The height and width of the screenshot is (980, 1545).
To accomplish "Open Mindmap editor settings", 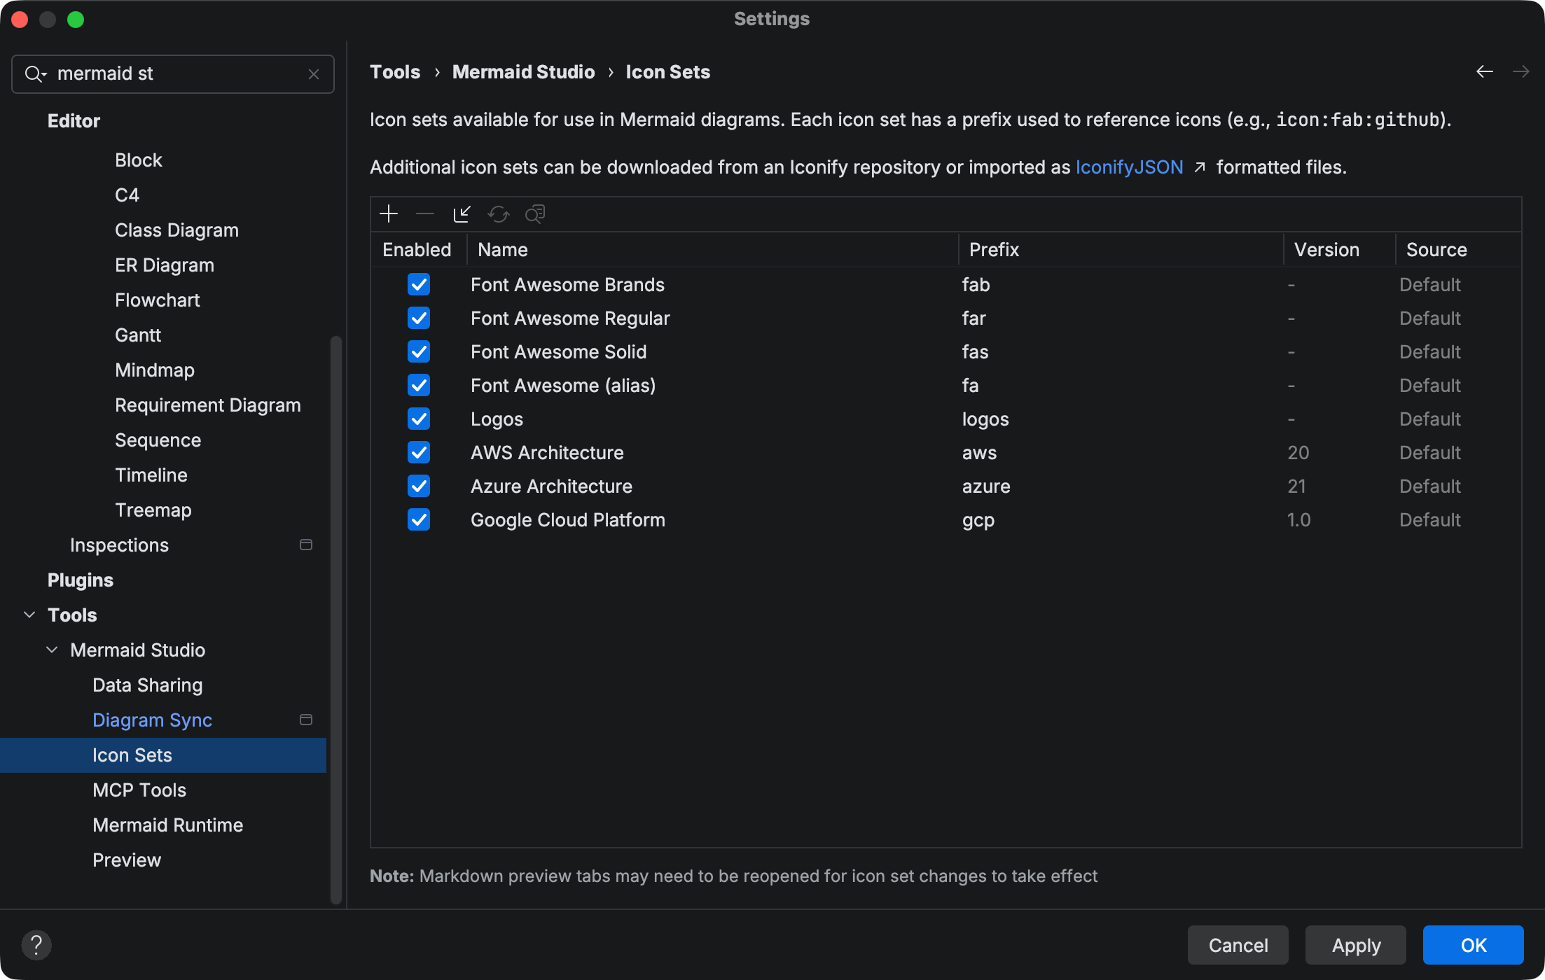I will [155, 370].
